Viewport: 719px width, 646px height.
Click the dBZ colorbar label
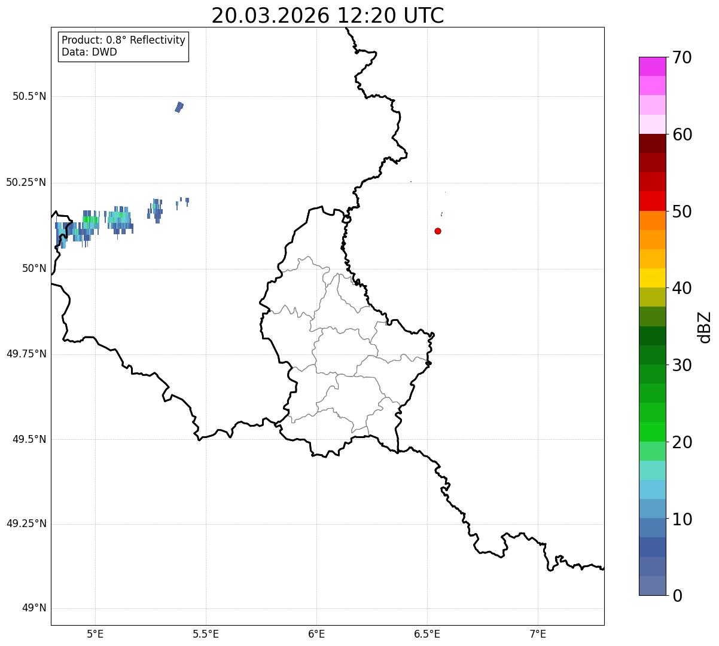pos(705,327)
